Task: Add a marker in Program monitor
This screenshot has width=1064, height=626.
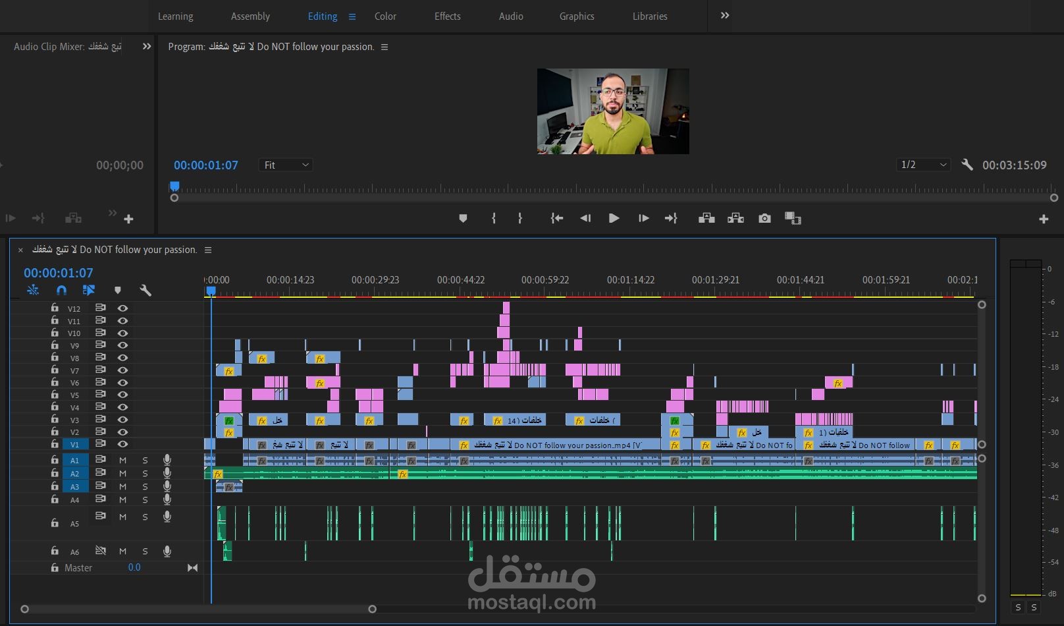Action: 463,219
